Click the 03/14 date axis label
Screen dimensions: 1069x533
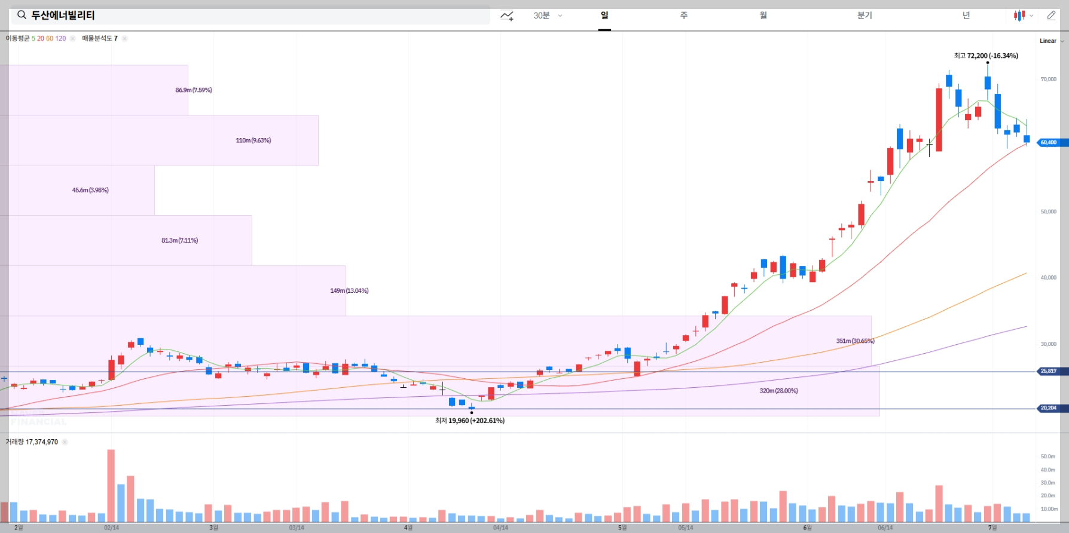(297, 528)
